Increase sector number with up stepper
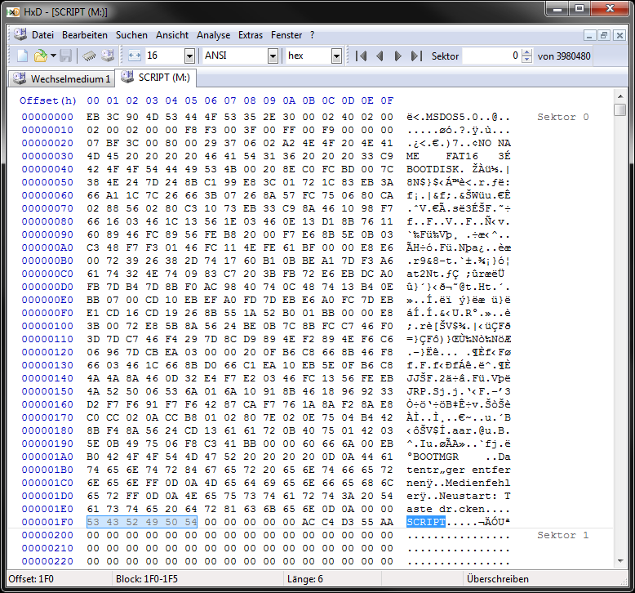Viewport: 635px width, 593px height. pyautogui.click(x=526, y=52)
